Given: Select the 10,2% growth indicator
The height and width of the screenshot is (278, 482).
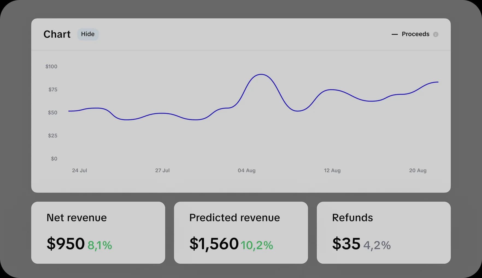Looking at the screenshot, I should (257, 245).
